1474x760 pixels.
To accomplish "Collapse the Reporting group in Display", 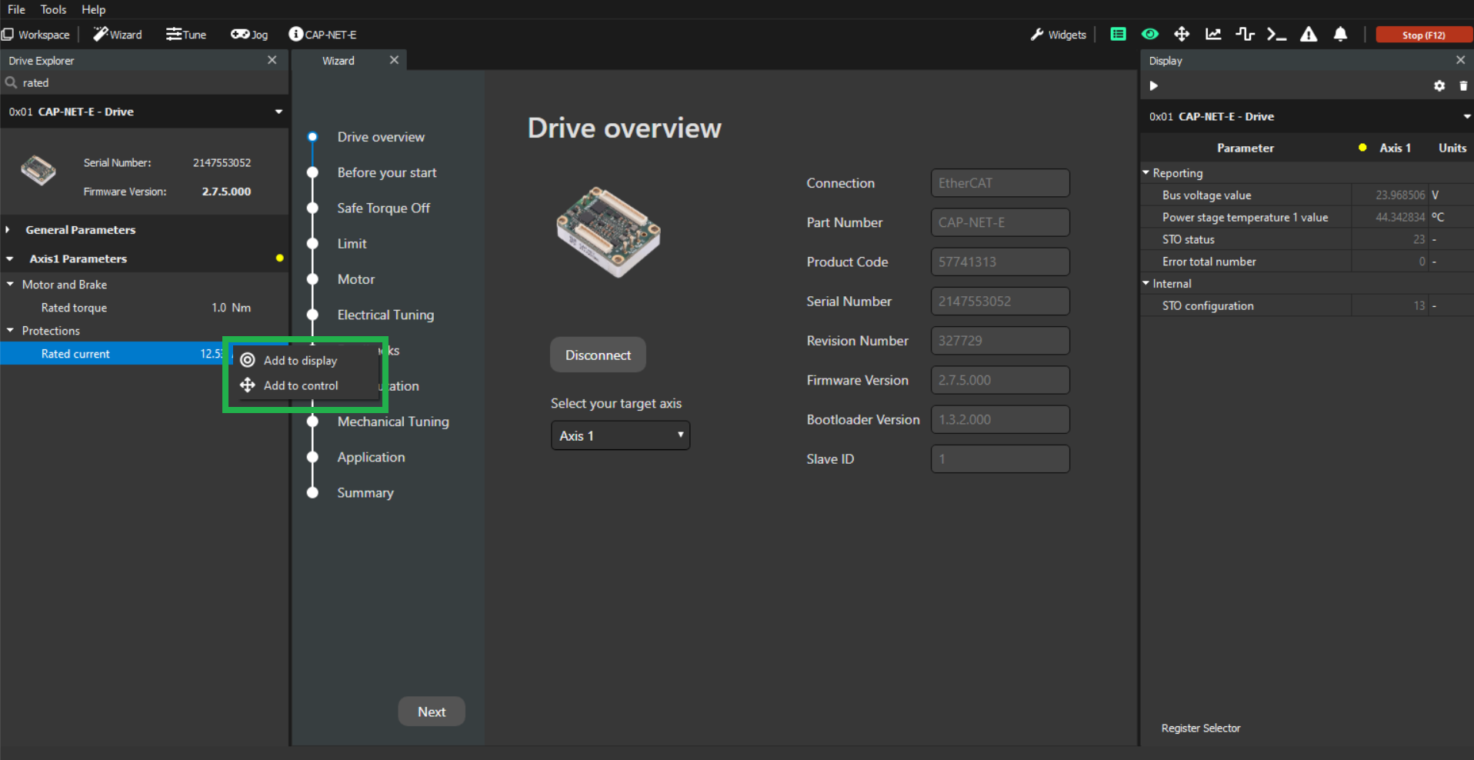I will pos(1146,173).
